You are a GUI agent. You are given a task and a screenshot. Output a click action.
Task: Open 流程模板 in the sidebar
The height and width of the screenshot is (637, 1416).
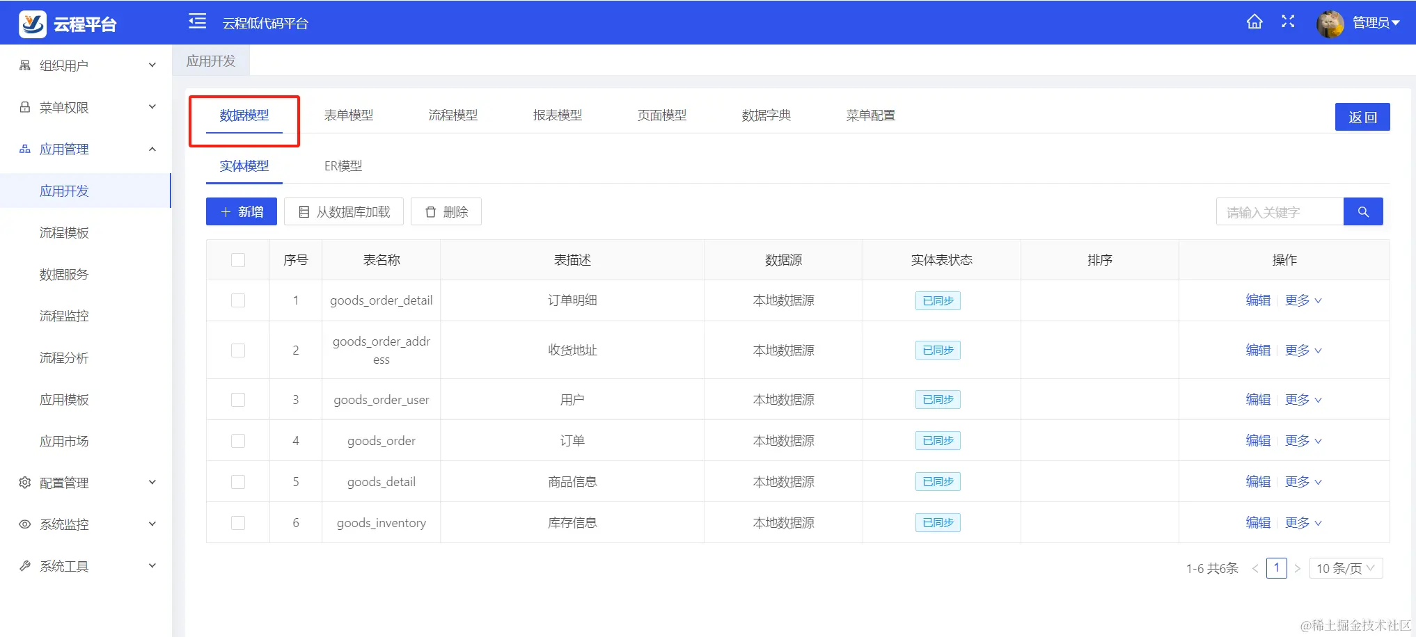tap(64, 233)
